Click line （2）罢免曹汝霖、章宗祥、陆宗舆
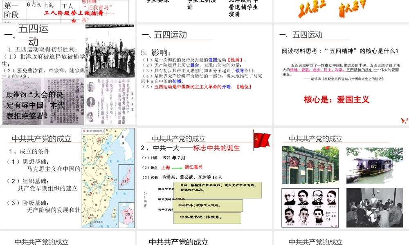Screen dimensions: 409x245 (44, 71)
